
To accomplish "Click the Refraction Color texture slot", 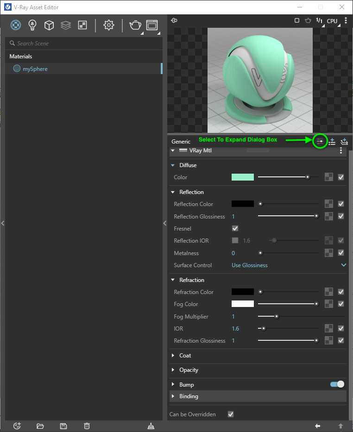I will [x=329, y=292].
